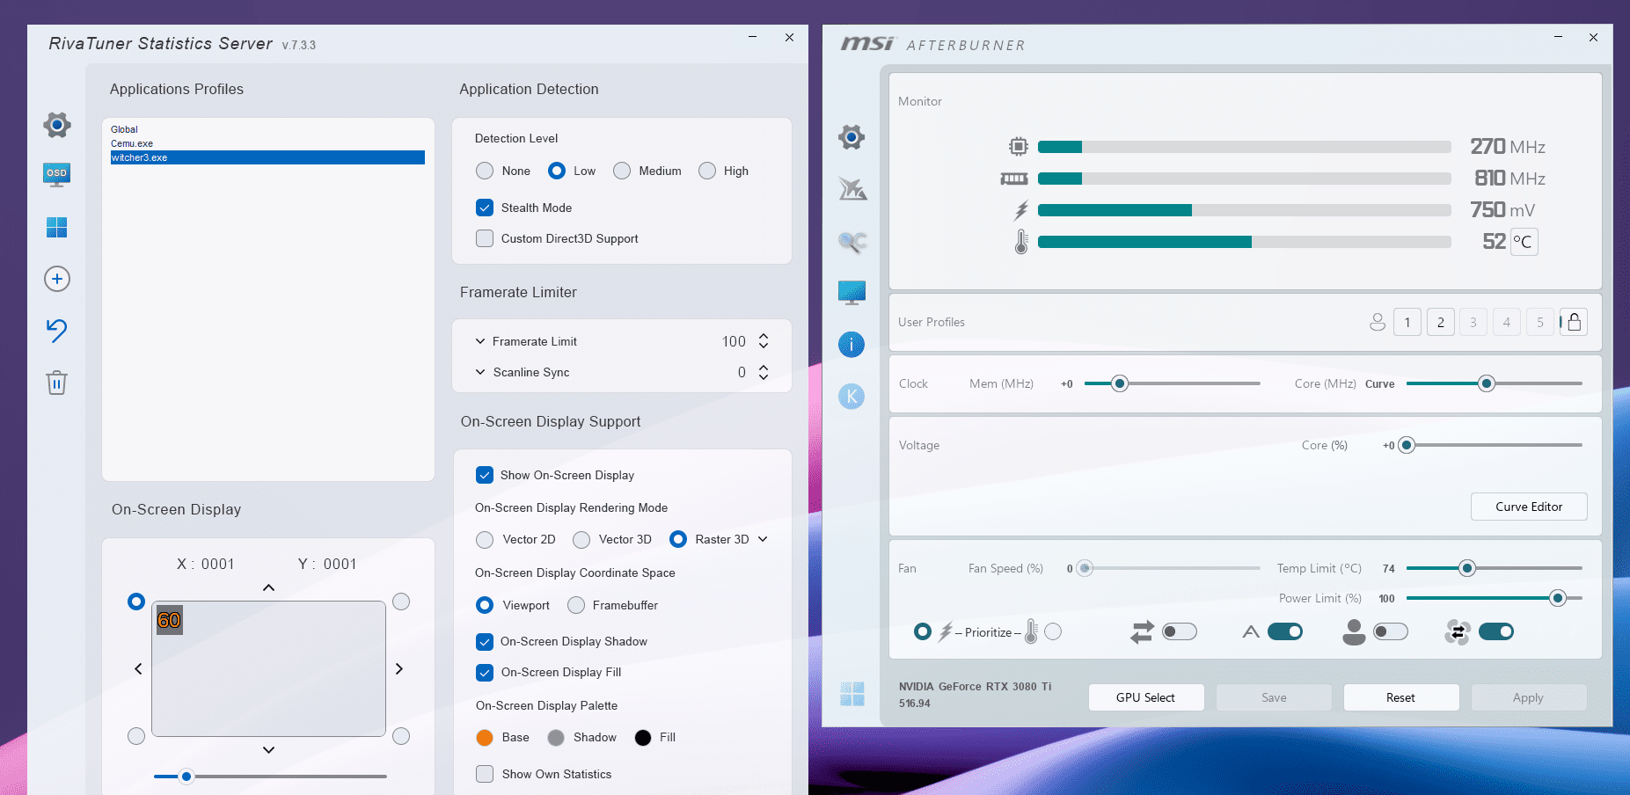1630x795 pixels.
Task: Move OSD position left with the left chevron
Action: point(138,668)
